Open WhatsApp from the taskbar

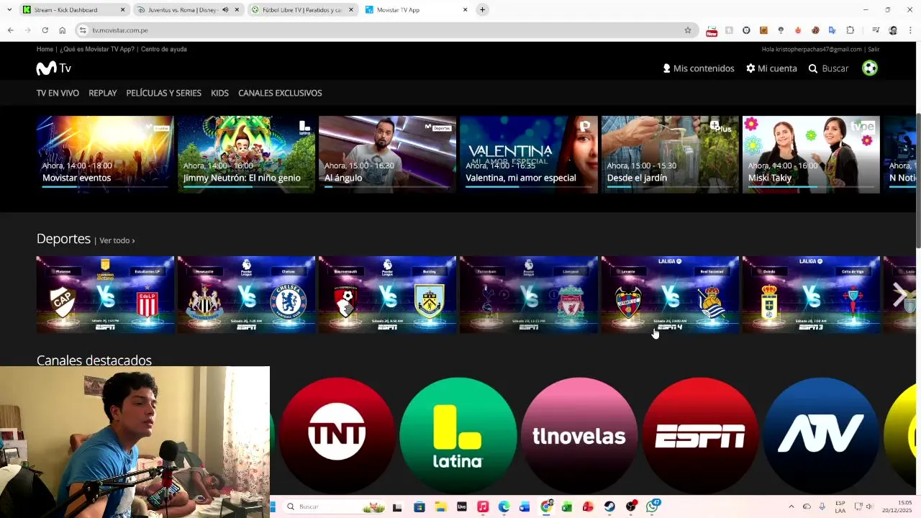(x=653, y=506)
